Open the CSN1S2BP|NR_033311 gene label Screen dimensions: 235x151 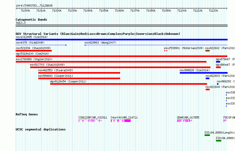[x=93, y=117]
